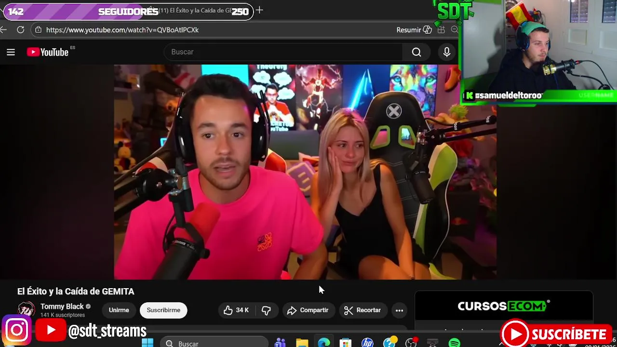
Task: Open Microsoft Store from taskbar
Action: pos(346,343)
